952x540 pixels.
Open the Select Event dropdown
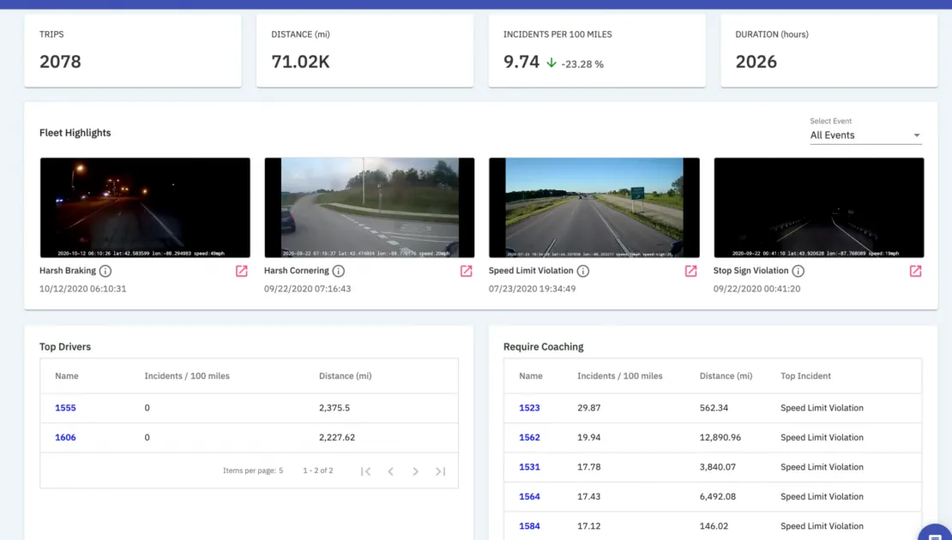click(865, 135)
